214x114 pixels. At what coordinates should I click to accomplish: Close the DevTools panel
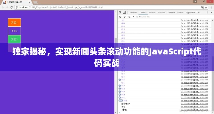[x=211, y=13]
